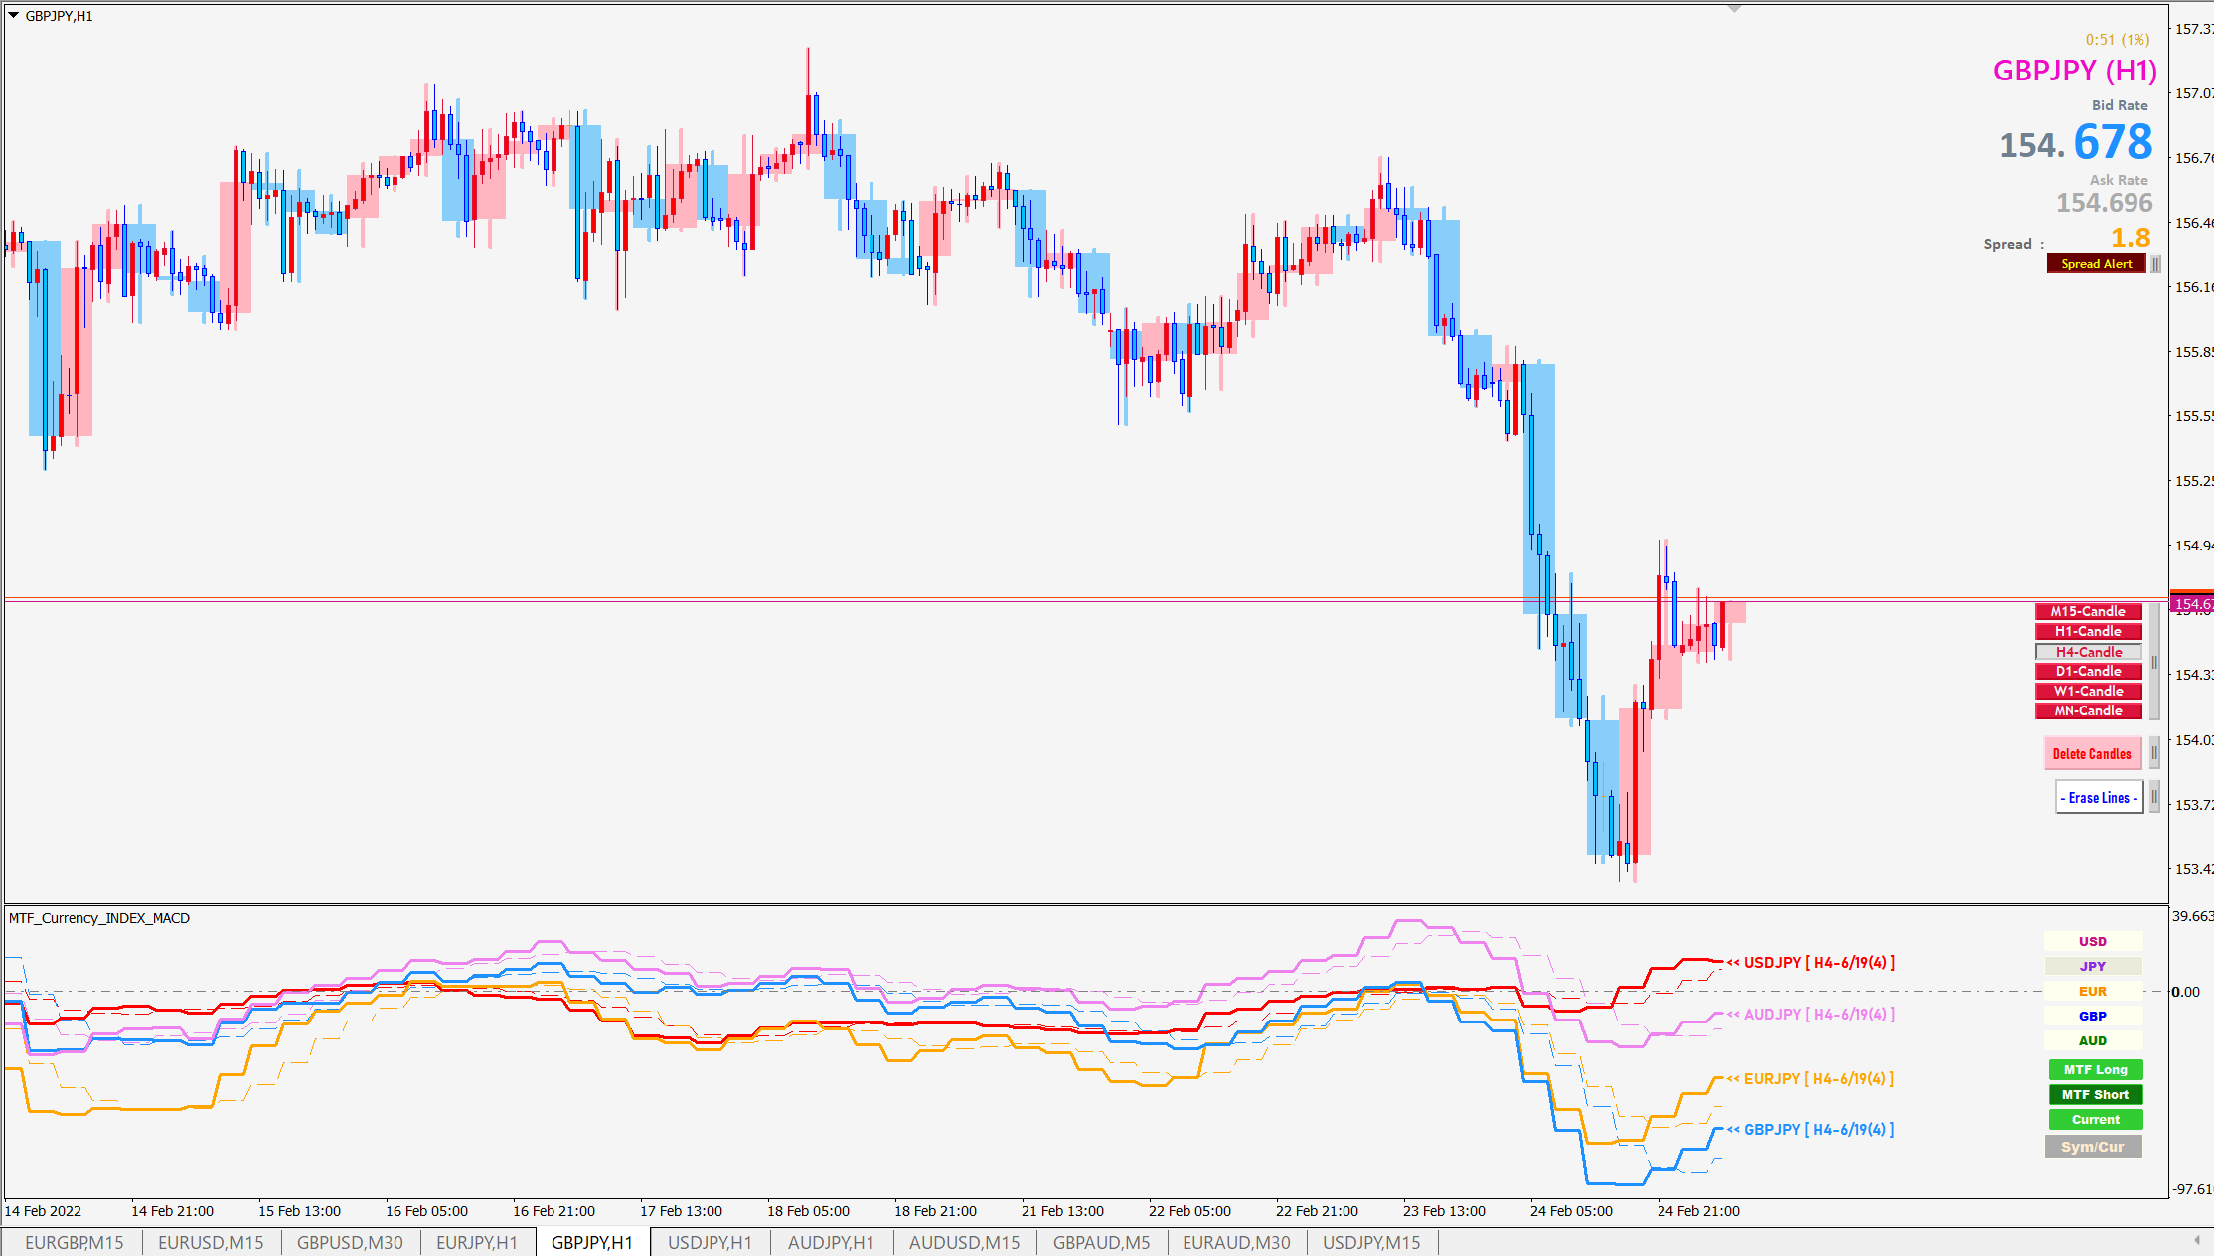Toggle the H4-Candle overlay button
Screen dimensions: 2214x1256
click(x=2088, y=652)
